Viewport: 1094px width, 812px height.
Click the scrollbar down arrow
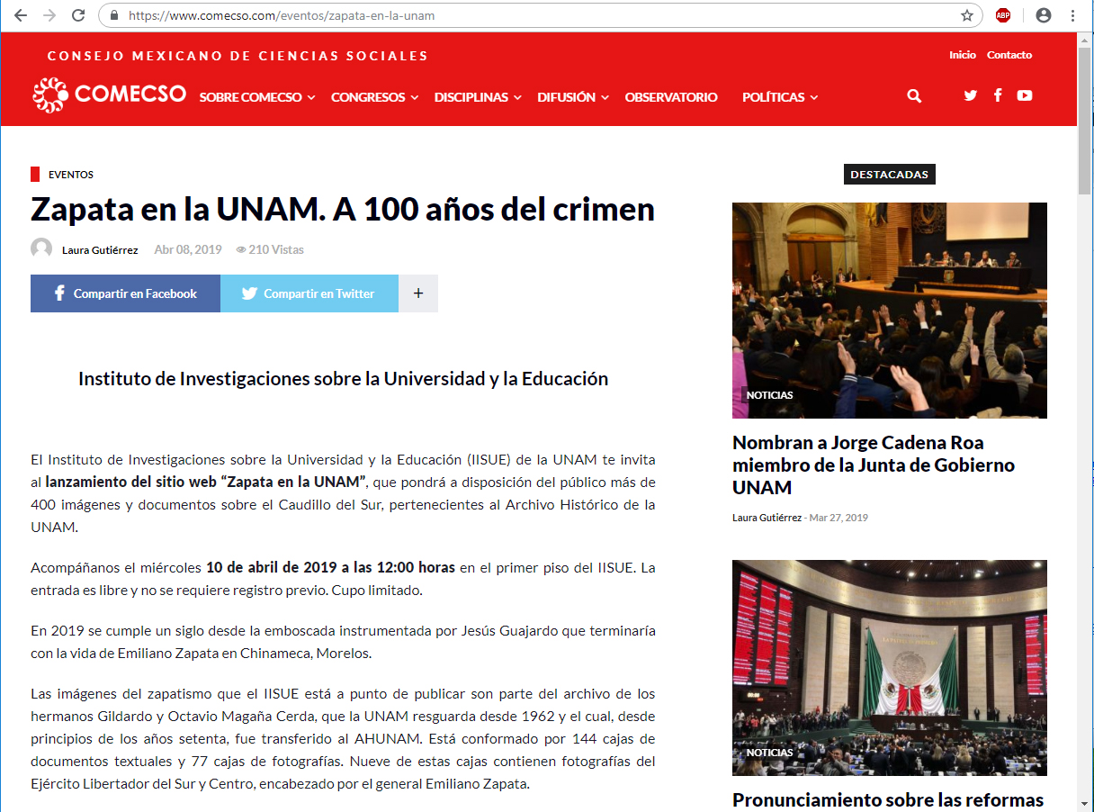tap(1085, 804)
